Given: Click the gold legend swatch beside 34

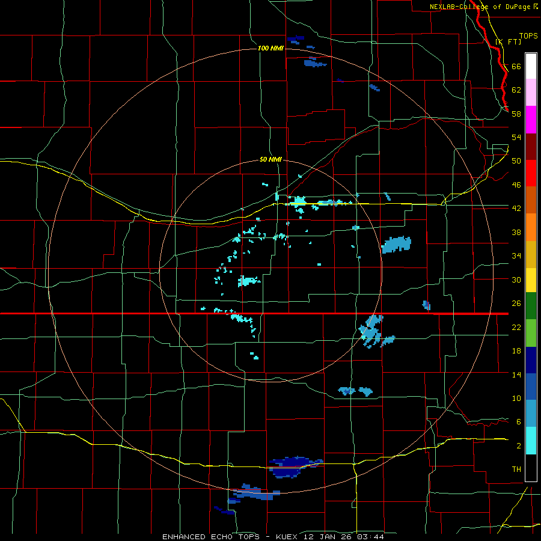Looking at the screenshot, I should [531, 255].
